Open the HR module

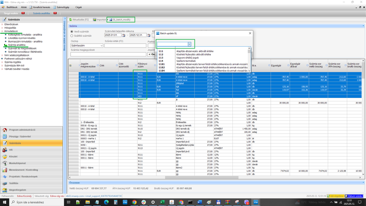(32, 150)
